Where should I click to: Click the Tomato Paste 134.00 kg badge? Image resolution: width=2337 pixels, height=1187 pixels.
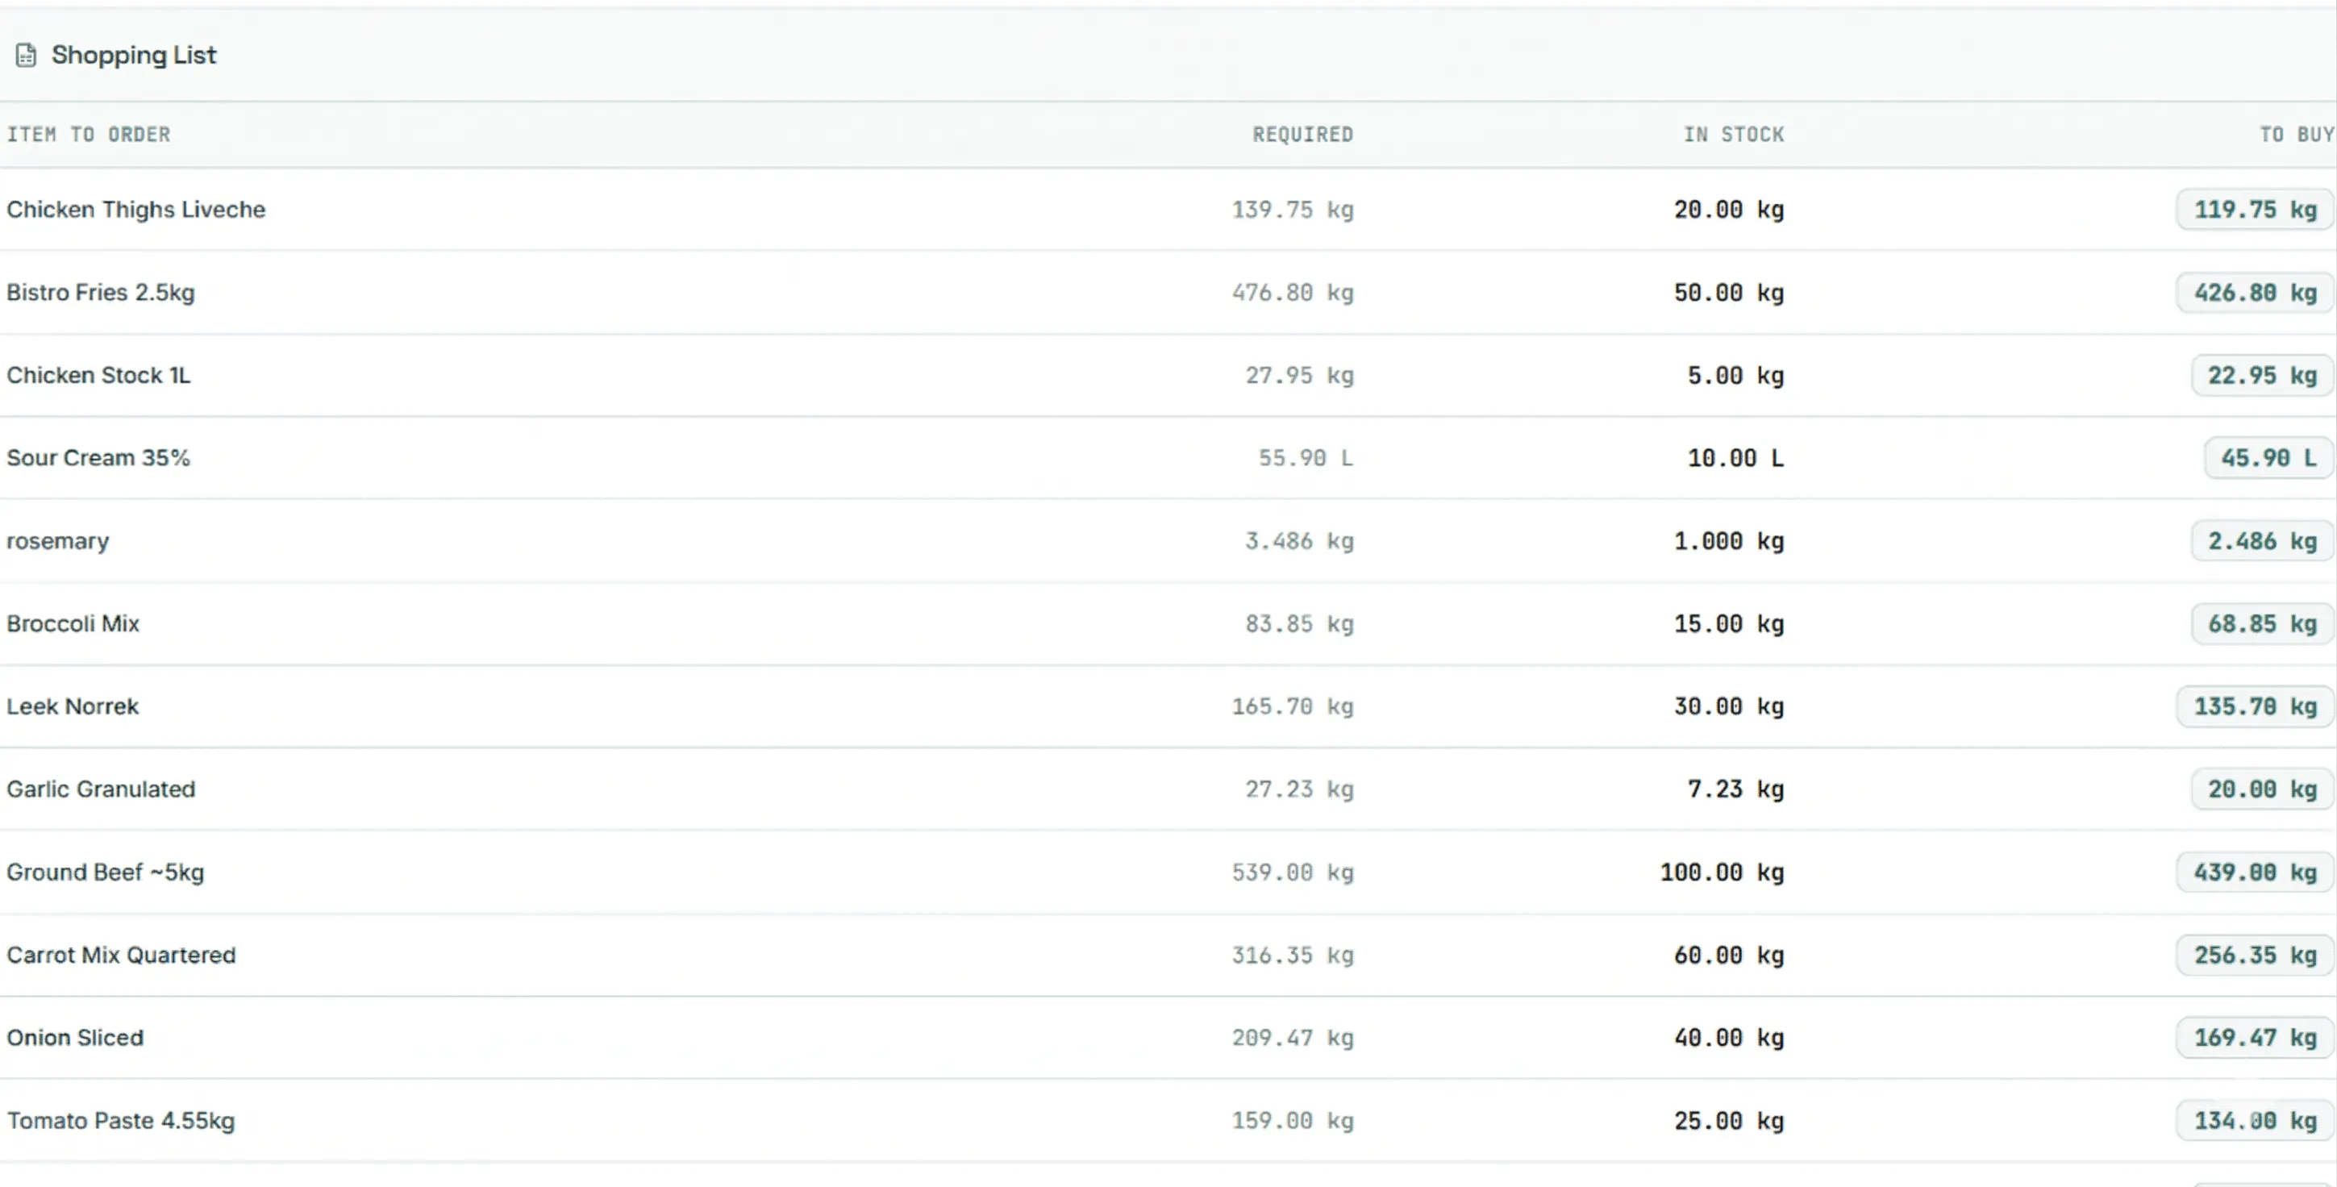pos(2255,1121)
